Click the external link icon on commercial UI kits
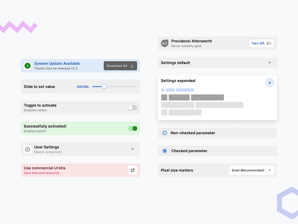The height and width of the screenshot is (224, 298). pyautogui.click(x=133, y=170)
